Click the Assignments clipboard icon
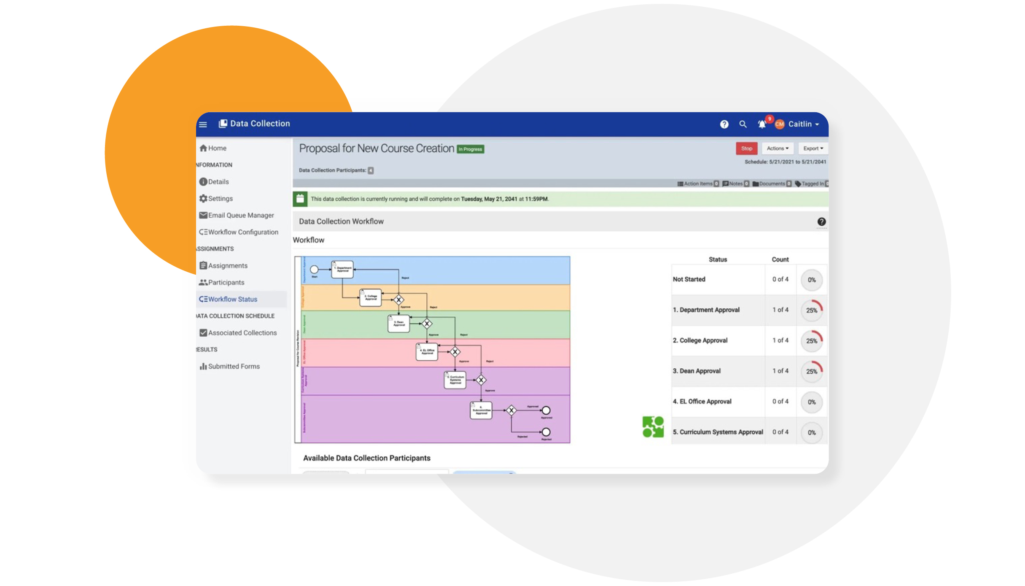This screenshot has width=1025, height=586. 203,265
